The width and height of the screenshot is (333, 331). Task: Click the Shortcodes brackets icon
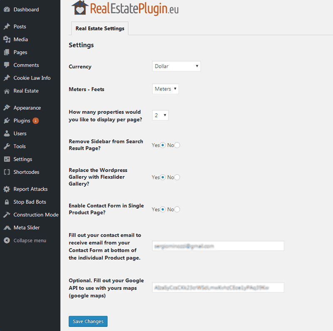click(7, 172)
